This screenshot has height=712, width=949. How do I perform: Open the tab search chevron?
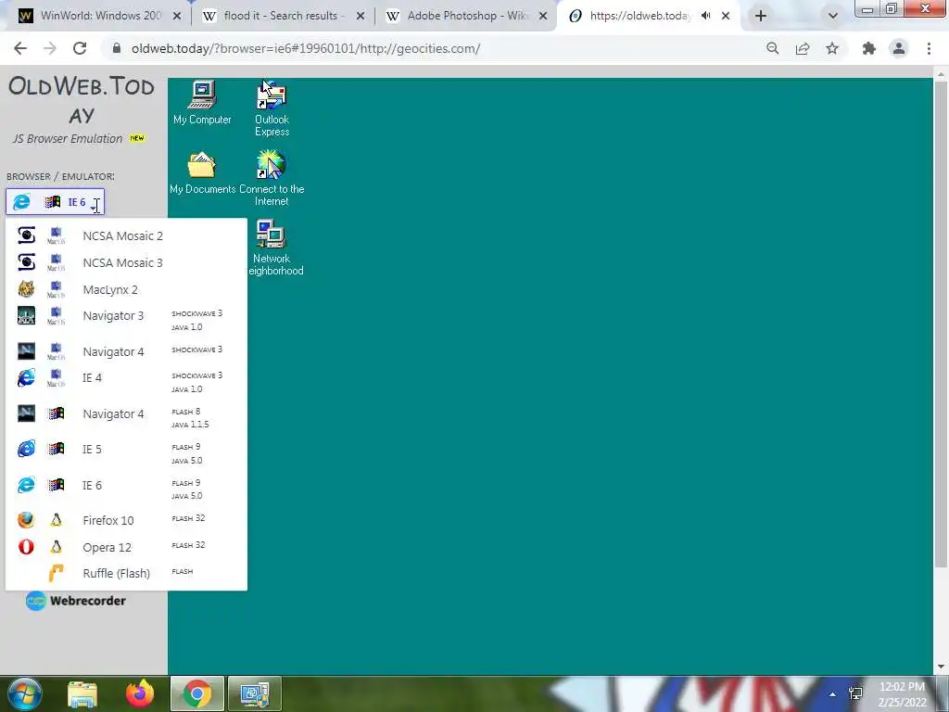(833, 17)
